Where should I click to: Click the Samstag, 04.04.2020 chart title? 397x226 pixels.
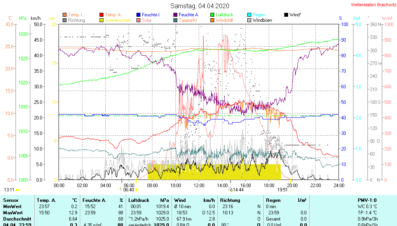[200, 6]
